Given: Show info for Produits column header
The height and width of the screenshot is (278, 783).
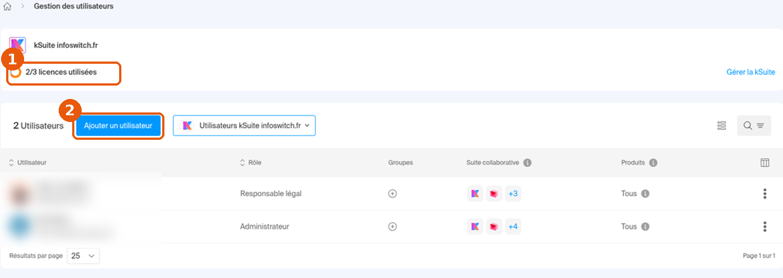Looking at the screenshot, I should (653, 163).
